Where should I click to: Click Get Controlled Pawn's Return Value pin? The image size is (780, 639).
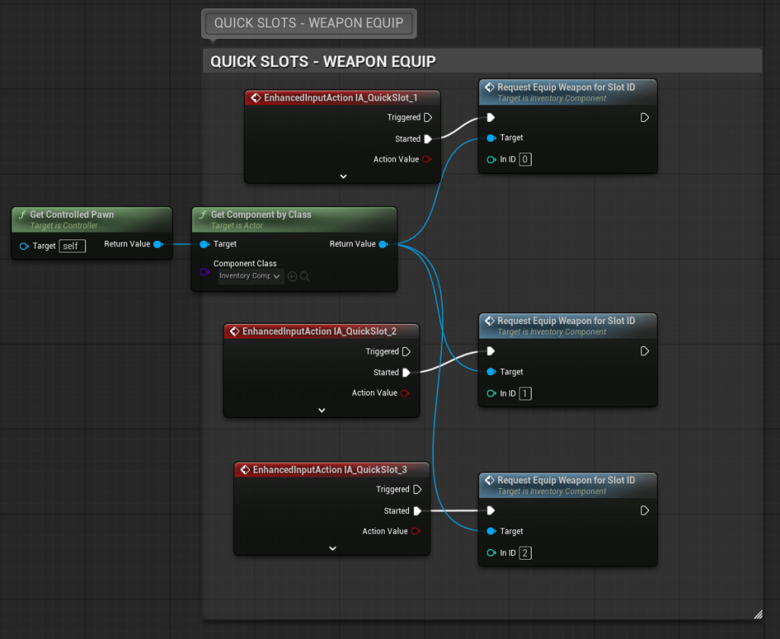(158, 245)
